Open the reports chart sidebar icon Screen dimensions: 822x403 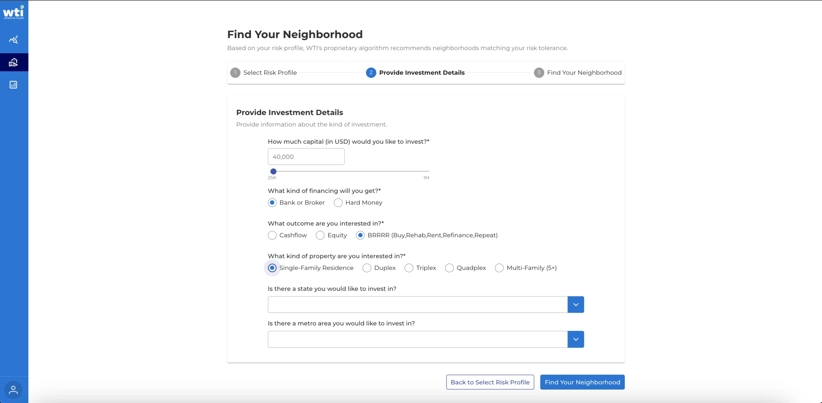[x=13, y=85]
